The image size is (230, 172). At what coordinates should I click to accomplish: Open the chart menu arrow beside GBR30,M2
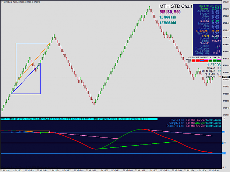(x=1, y=2)
